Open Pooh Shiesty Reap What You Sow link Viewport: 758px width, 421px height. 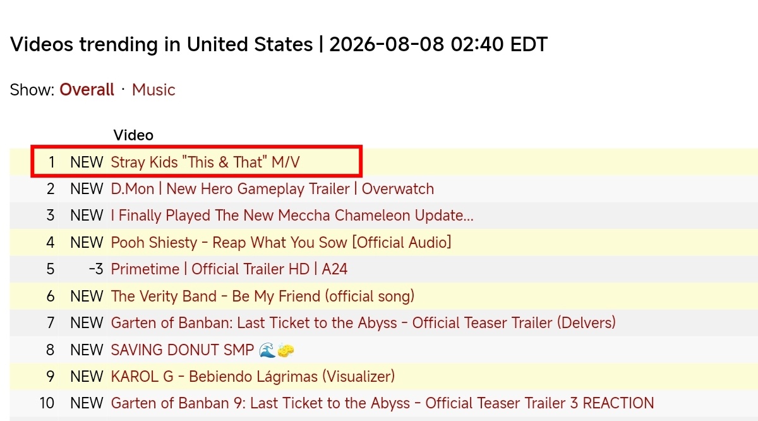281,243
